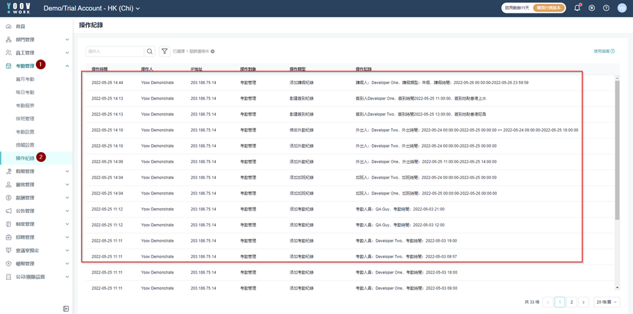Image resolution: width=633 pixels, height=314 pixels.
Task: Expand 審批管理 chevron
Action: tap(67, 184)
